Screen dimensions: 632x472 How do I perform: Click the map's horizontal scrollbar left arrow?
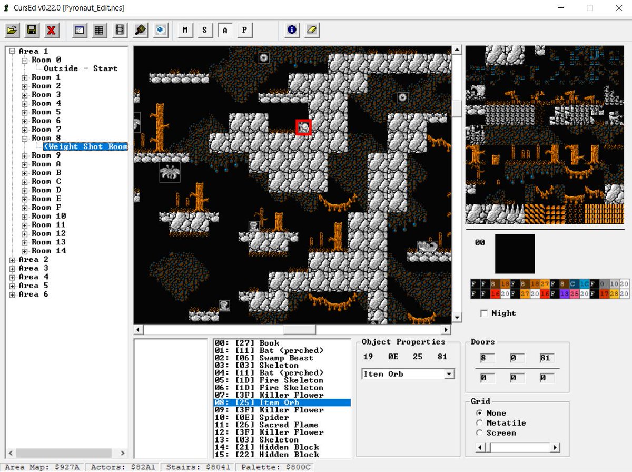tap(139, 329)
